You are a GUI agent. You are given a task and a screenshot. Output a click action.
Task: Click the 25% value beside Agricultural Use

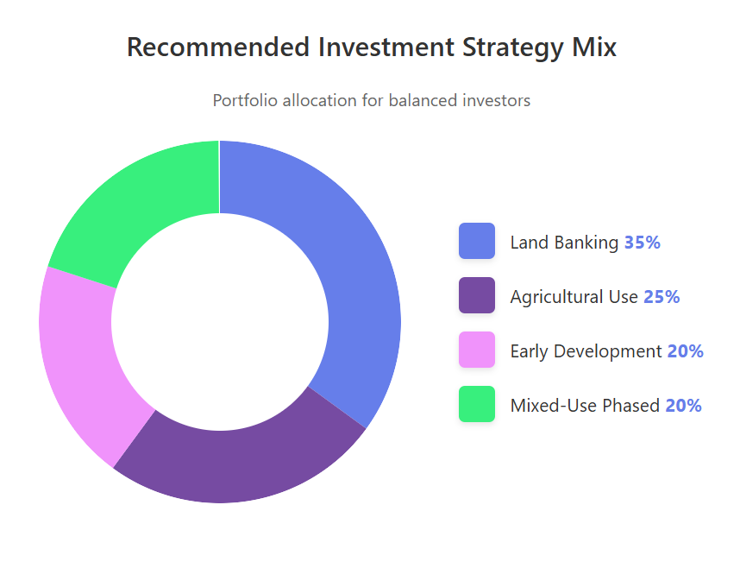tap(662, 297)
